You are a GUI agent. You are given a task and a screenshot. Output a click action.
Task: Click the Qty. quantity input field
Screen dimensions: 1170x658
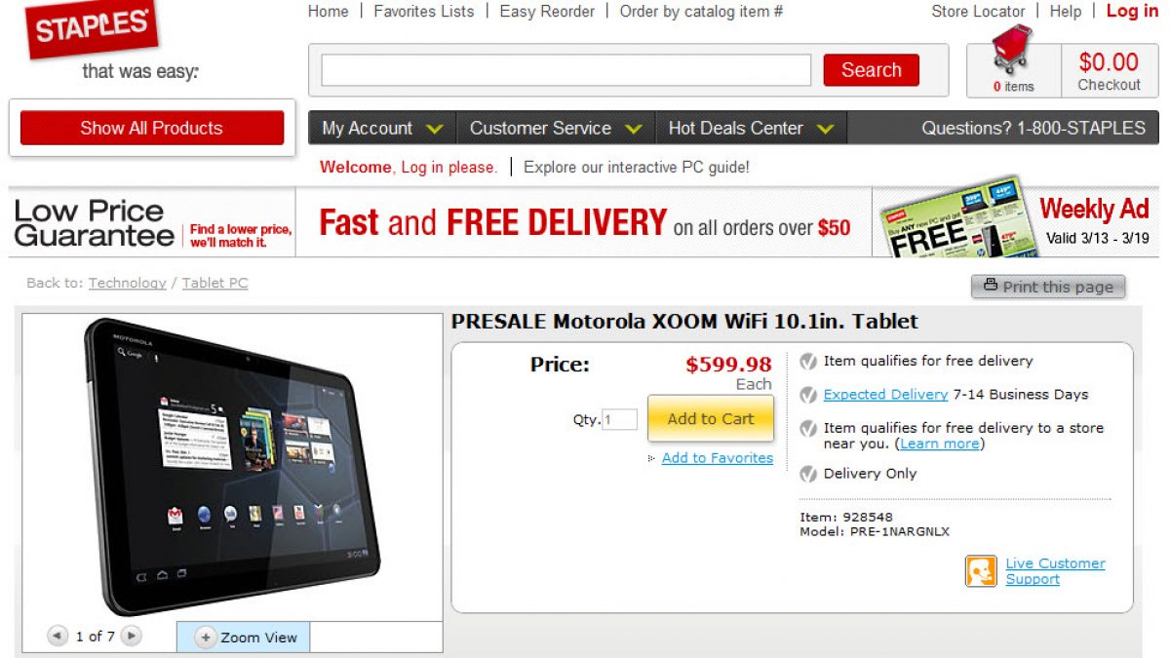click(620, 420)
